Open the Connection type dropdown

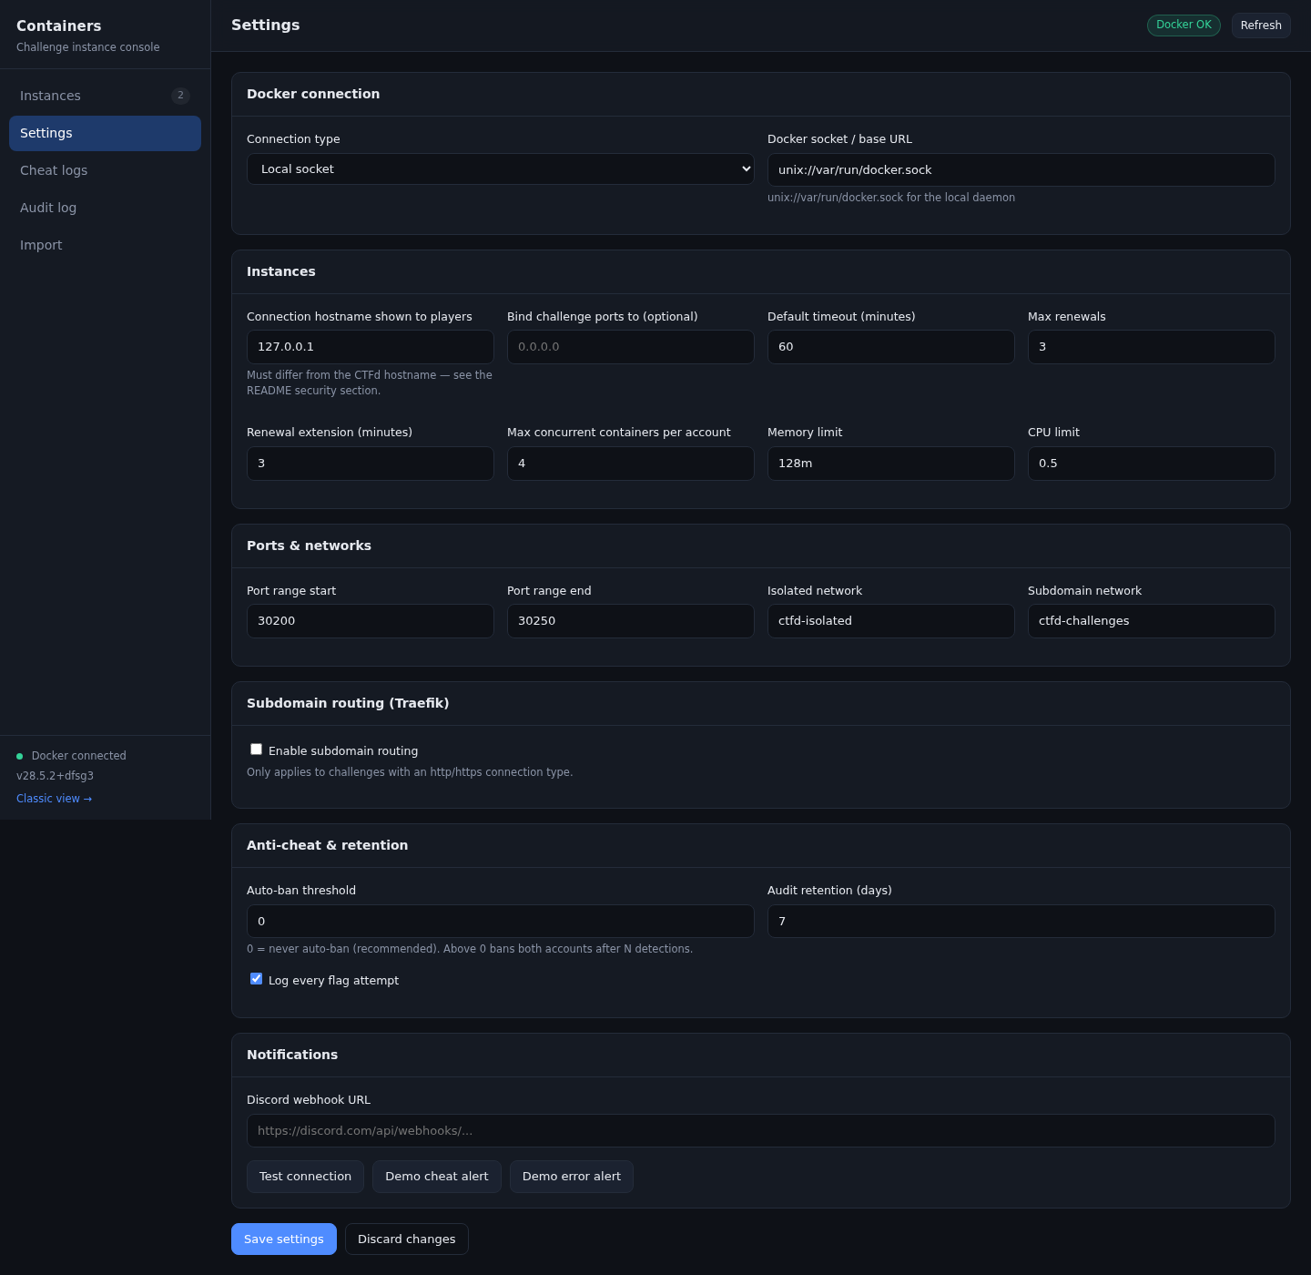tap(501, 169)
